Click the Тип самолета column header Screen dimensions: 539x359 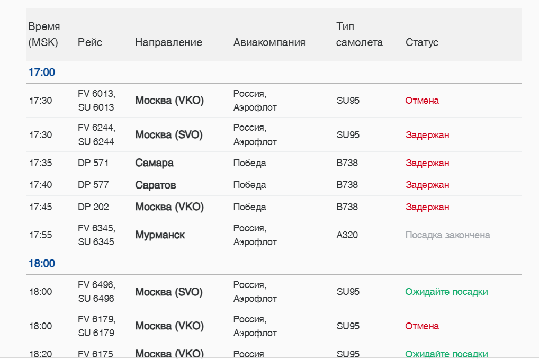pyautogui.click(x=359, y=34)
